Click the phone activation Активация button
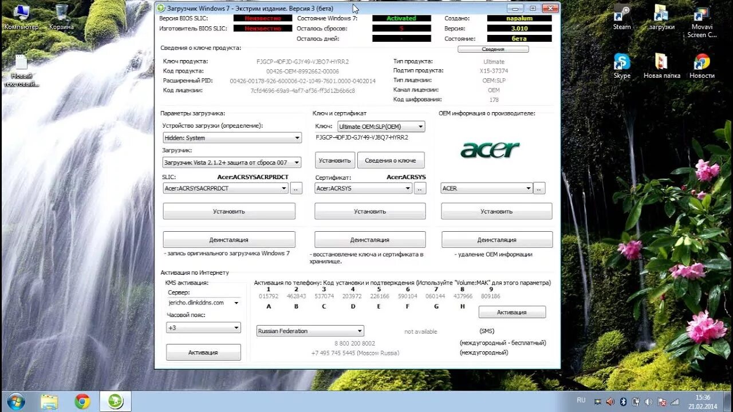Screen dimensions: 733x412 tap(512, 312)
